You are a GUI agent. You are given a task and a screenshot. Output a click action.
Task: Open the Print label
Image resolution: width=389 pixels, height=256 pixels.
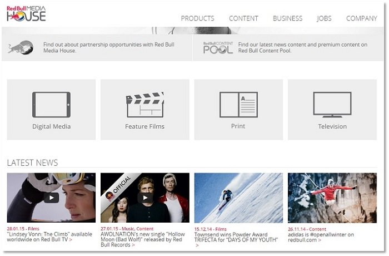238,126
